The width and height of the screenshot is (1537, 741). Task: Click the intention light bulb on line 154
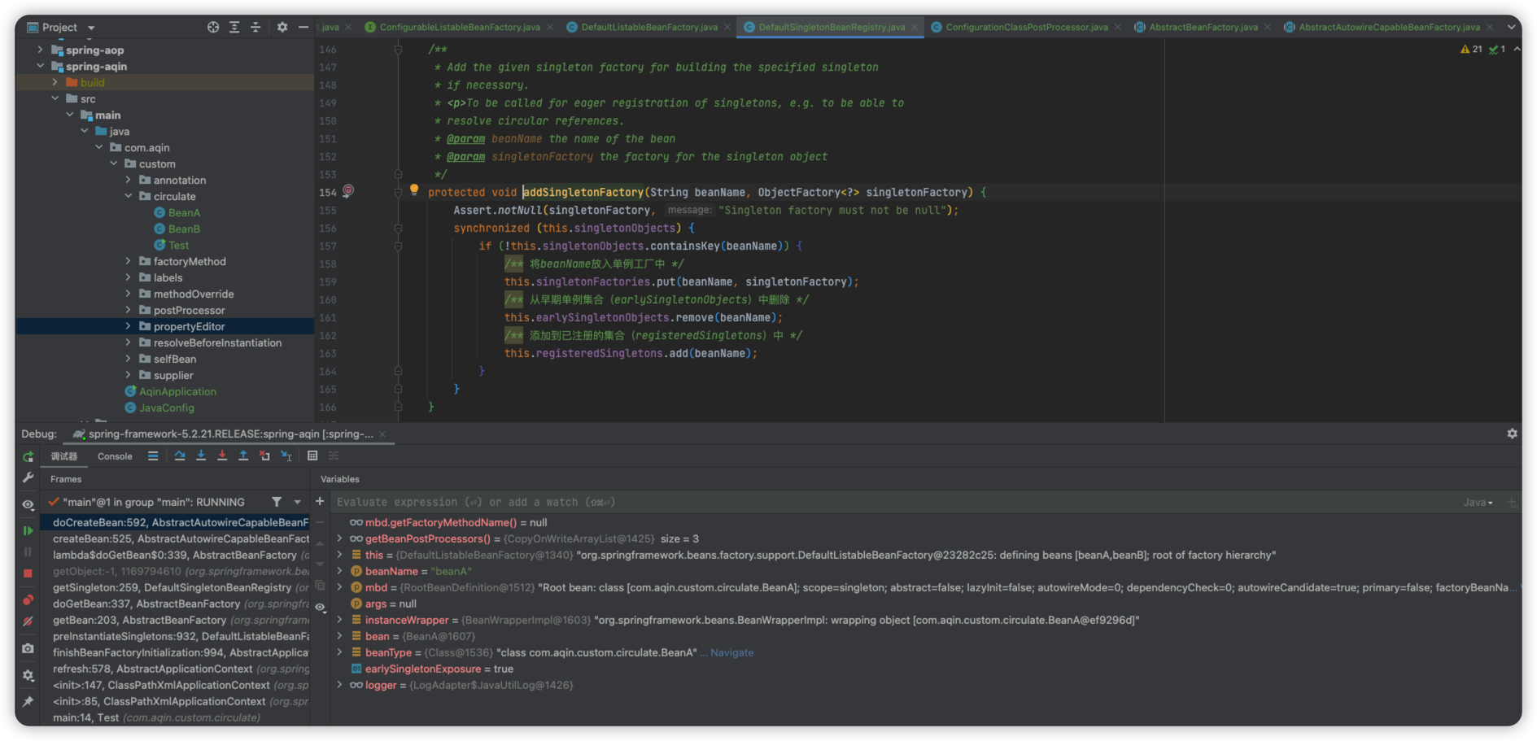click(413, 190)
